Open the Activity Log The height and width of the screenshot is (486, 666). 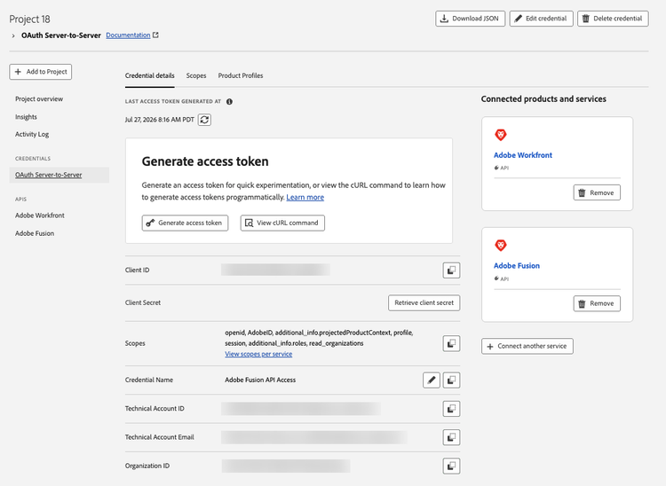tap(32, 134)
